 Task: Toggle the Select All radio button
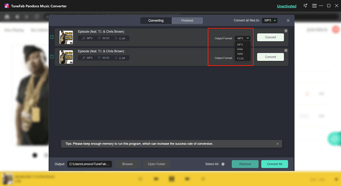(x=223, y=164)
